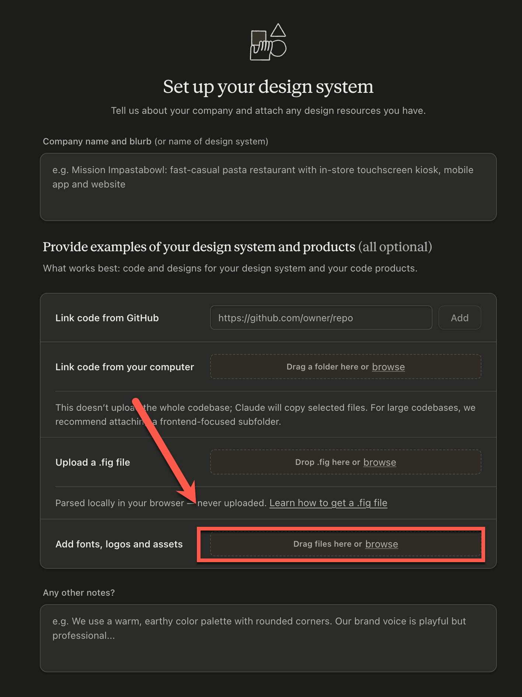Screen dimensions: 522x697
Task: Click the 'Set up your design system' heading
Action: [268, 87]
